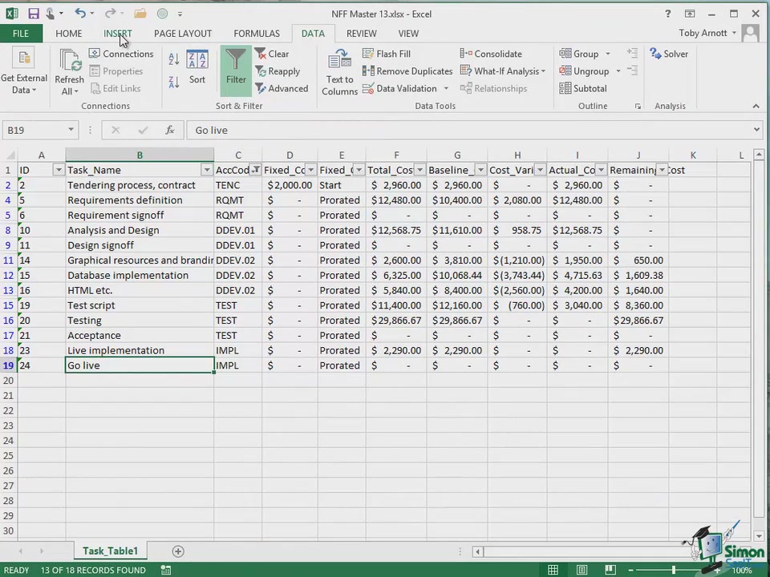The width and height of the screenshot is (770, 577).
Task: Run Flash Fill
Action: point(387,54)
